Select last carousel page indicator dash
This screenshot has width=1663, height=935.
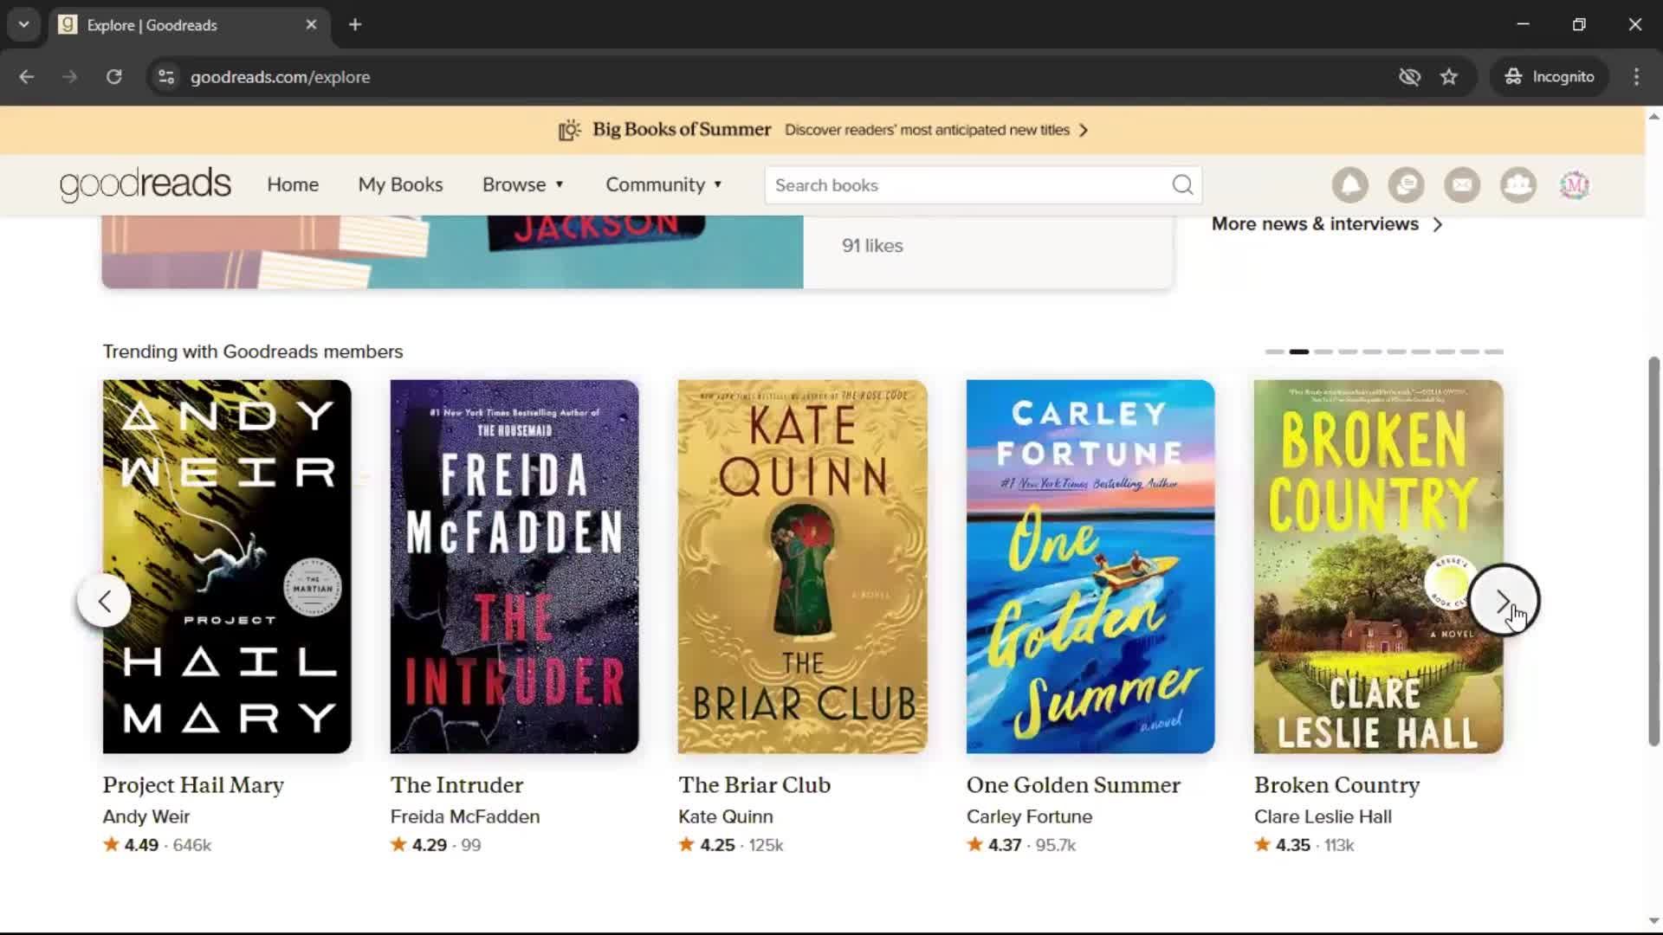coord(1494,351)
